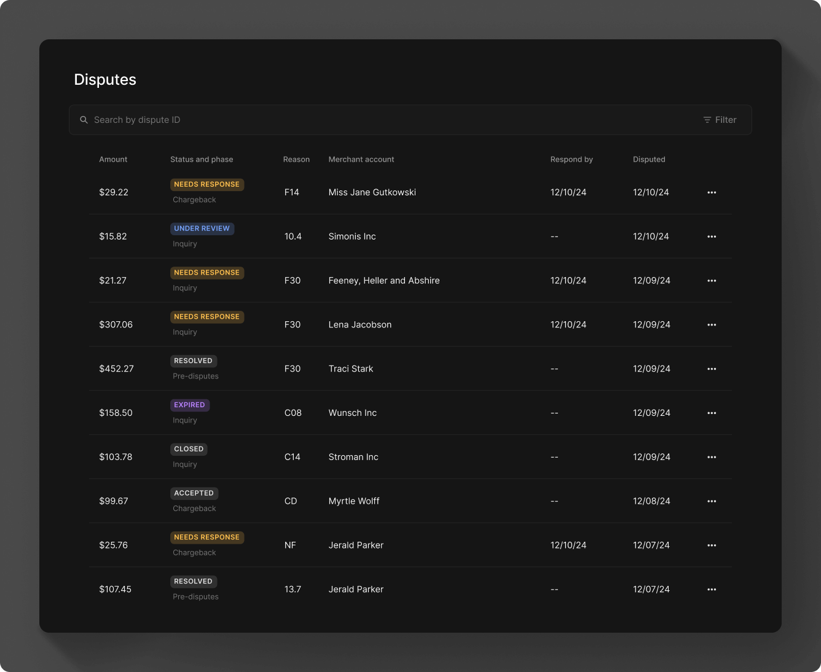This screenshot has height=672, width=821.
Task: Open Jerald Parker in the $25.76 row
Action: (x=356, y=545)
